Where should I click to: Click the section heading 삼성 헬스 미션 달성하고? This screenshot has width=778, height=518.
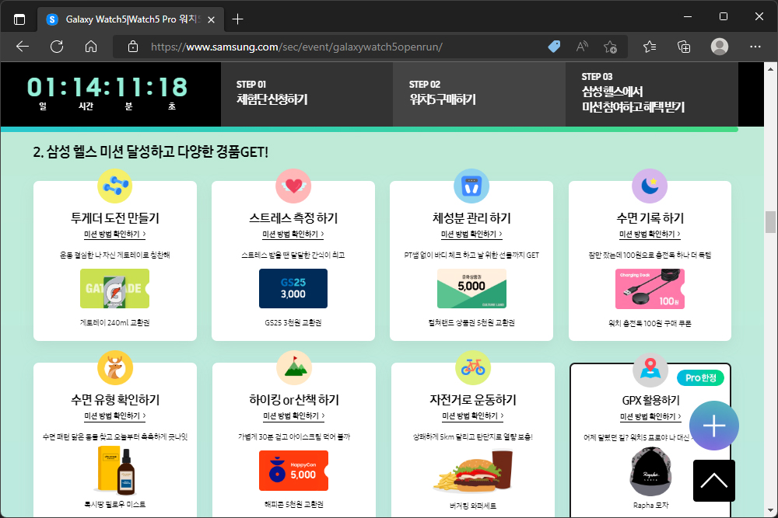pos(150,151)
